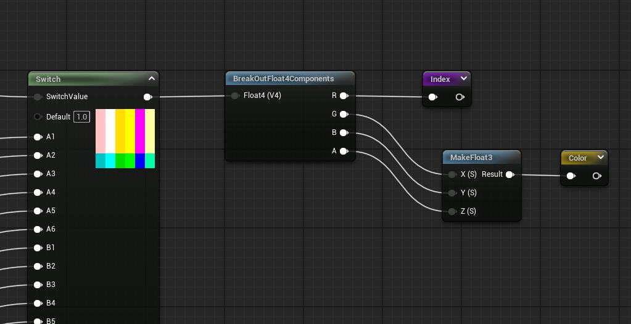Click the B5 input pin

tap(38, 321)
